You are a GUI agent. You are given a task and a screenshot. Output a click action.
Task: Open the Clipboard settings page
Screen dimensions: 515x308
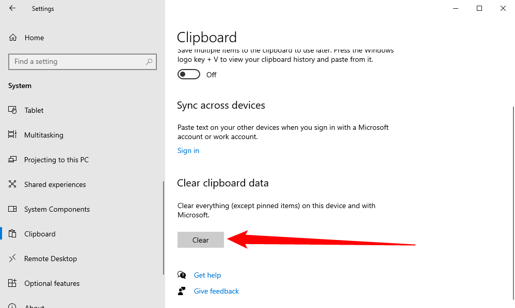pos(40,234)
